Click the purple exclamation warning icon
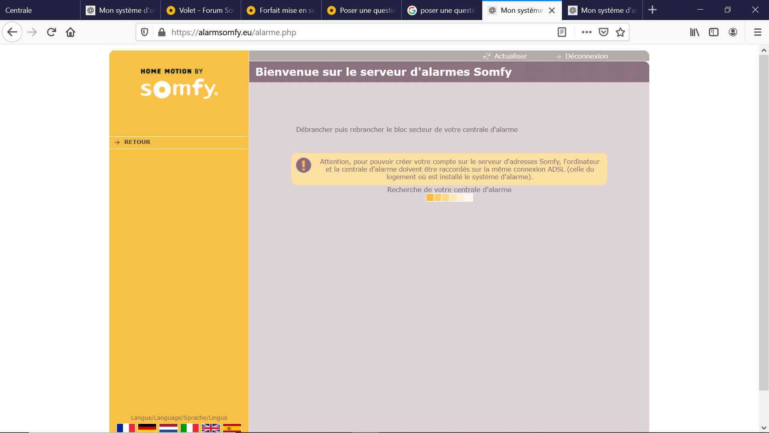 [x=304, y=165]
